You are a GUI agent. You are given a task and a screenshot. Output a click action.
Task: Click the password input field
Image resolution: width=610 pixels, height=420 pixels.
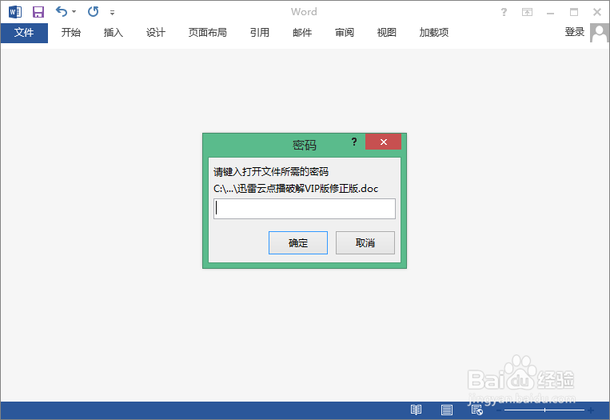(x=305, y=209)
